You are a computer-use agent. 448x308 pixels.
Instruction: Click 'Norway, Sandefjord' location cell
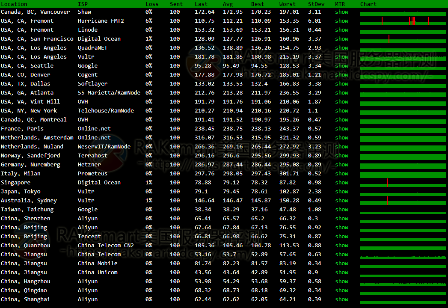pos(30,155)
